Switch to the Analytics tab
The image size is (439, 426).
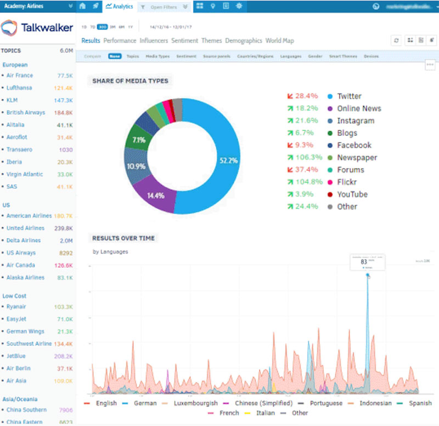pos(119,7)
